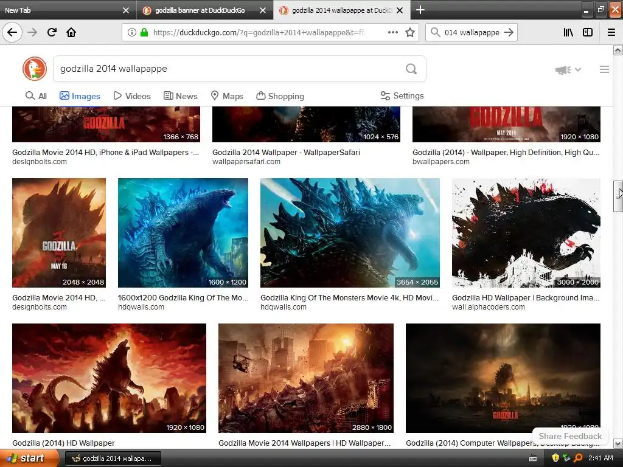
Task: Open the 1600 × 1200 blue Godzilla thumbnail
Action: (183, 233)
